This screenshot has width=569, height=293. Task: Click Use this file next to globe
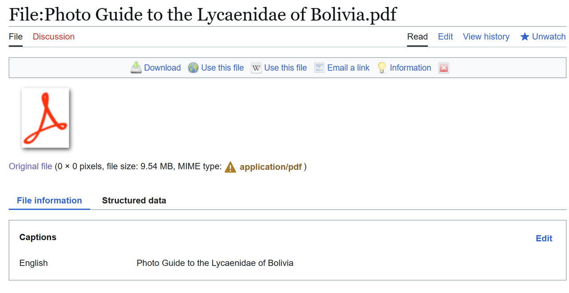[x=222, y=68]
